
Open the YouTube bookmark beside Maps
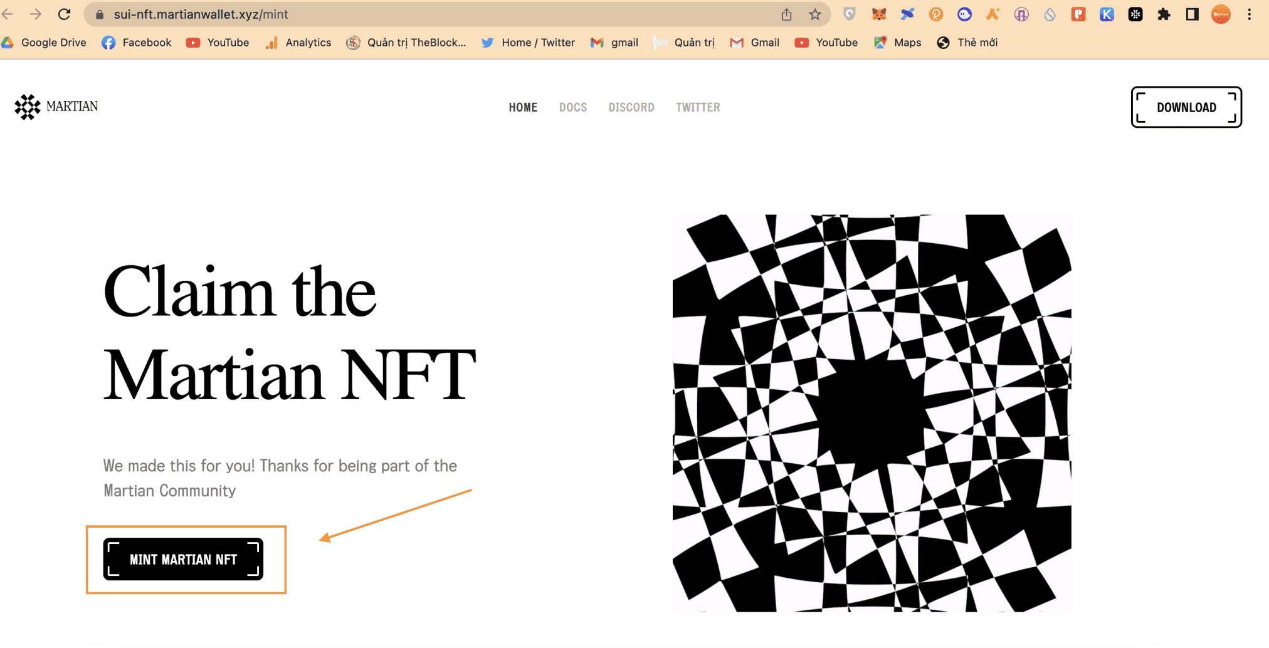coord(826,43)
